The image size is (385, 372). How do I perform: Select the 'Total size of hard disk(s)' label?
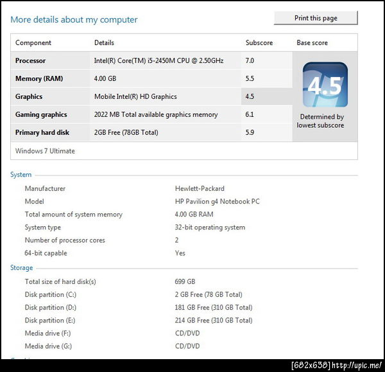tap(60, 282)
